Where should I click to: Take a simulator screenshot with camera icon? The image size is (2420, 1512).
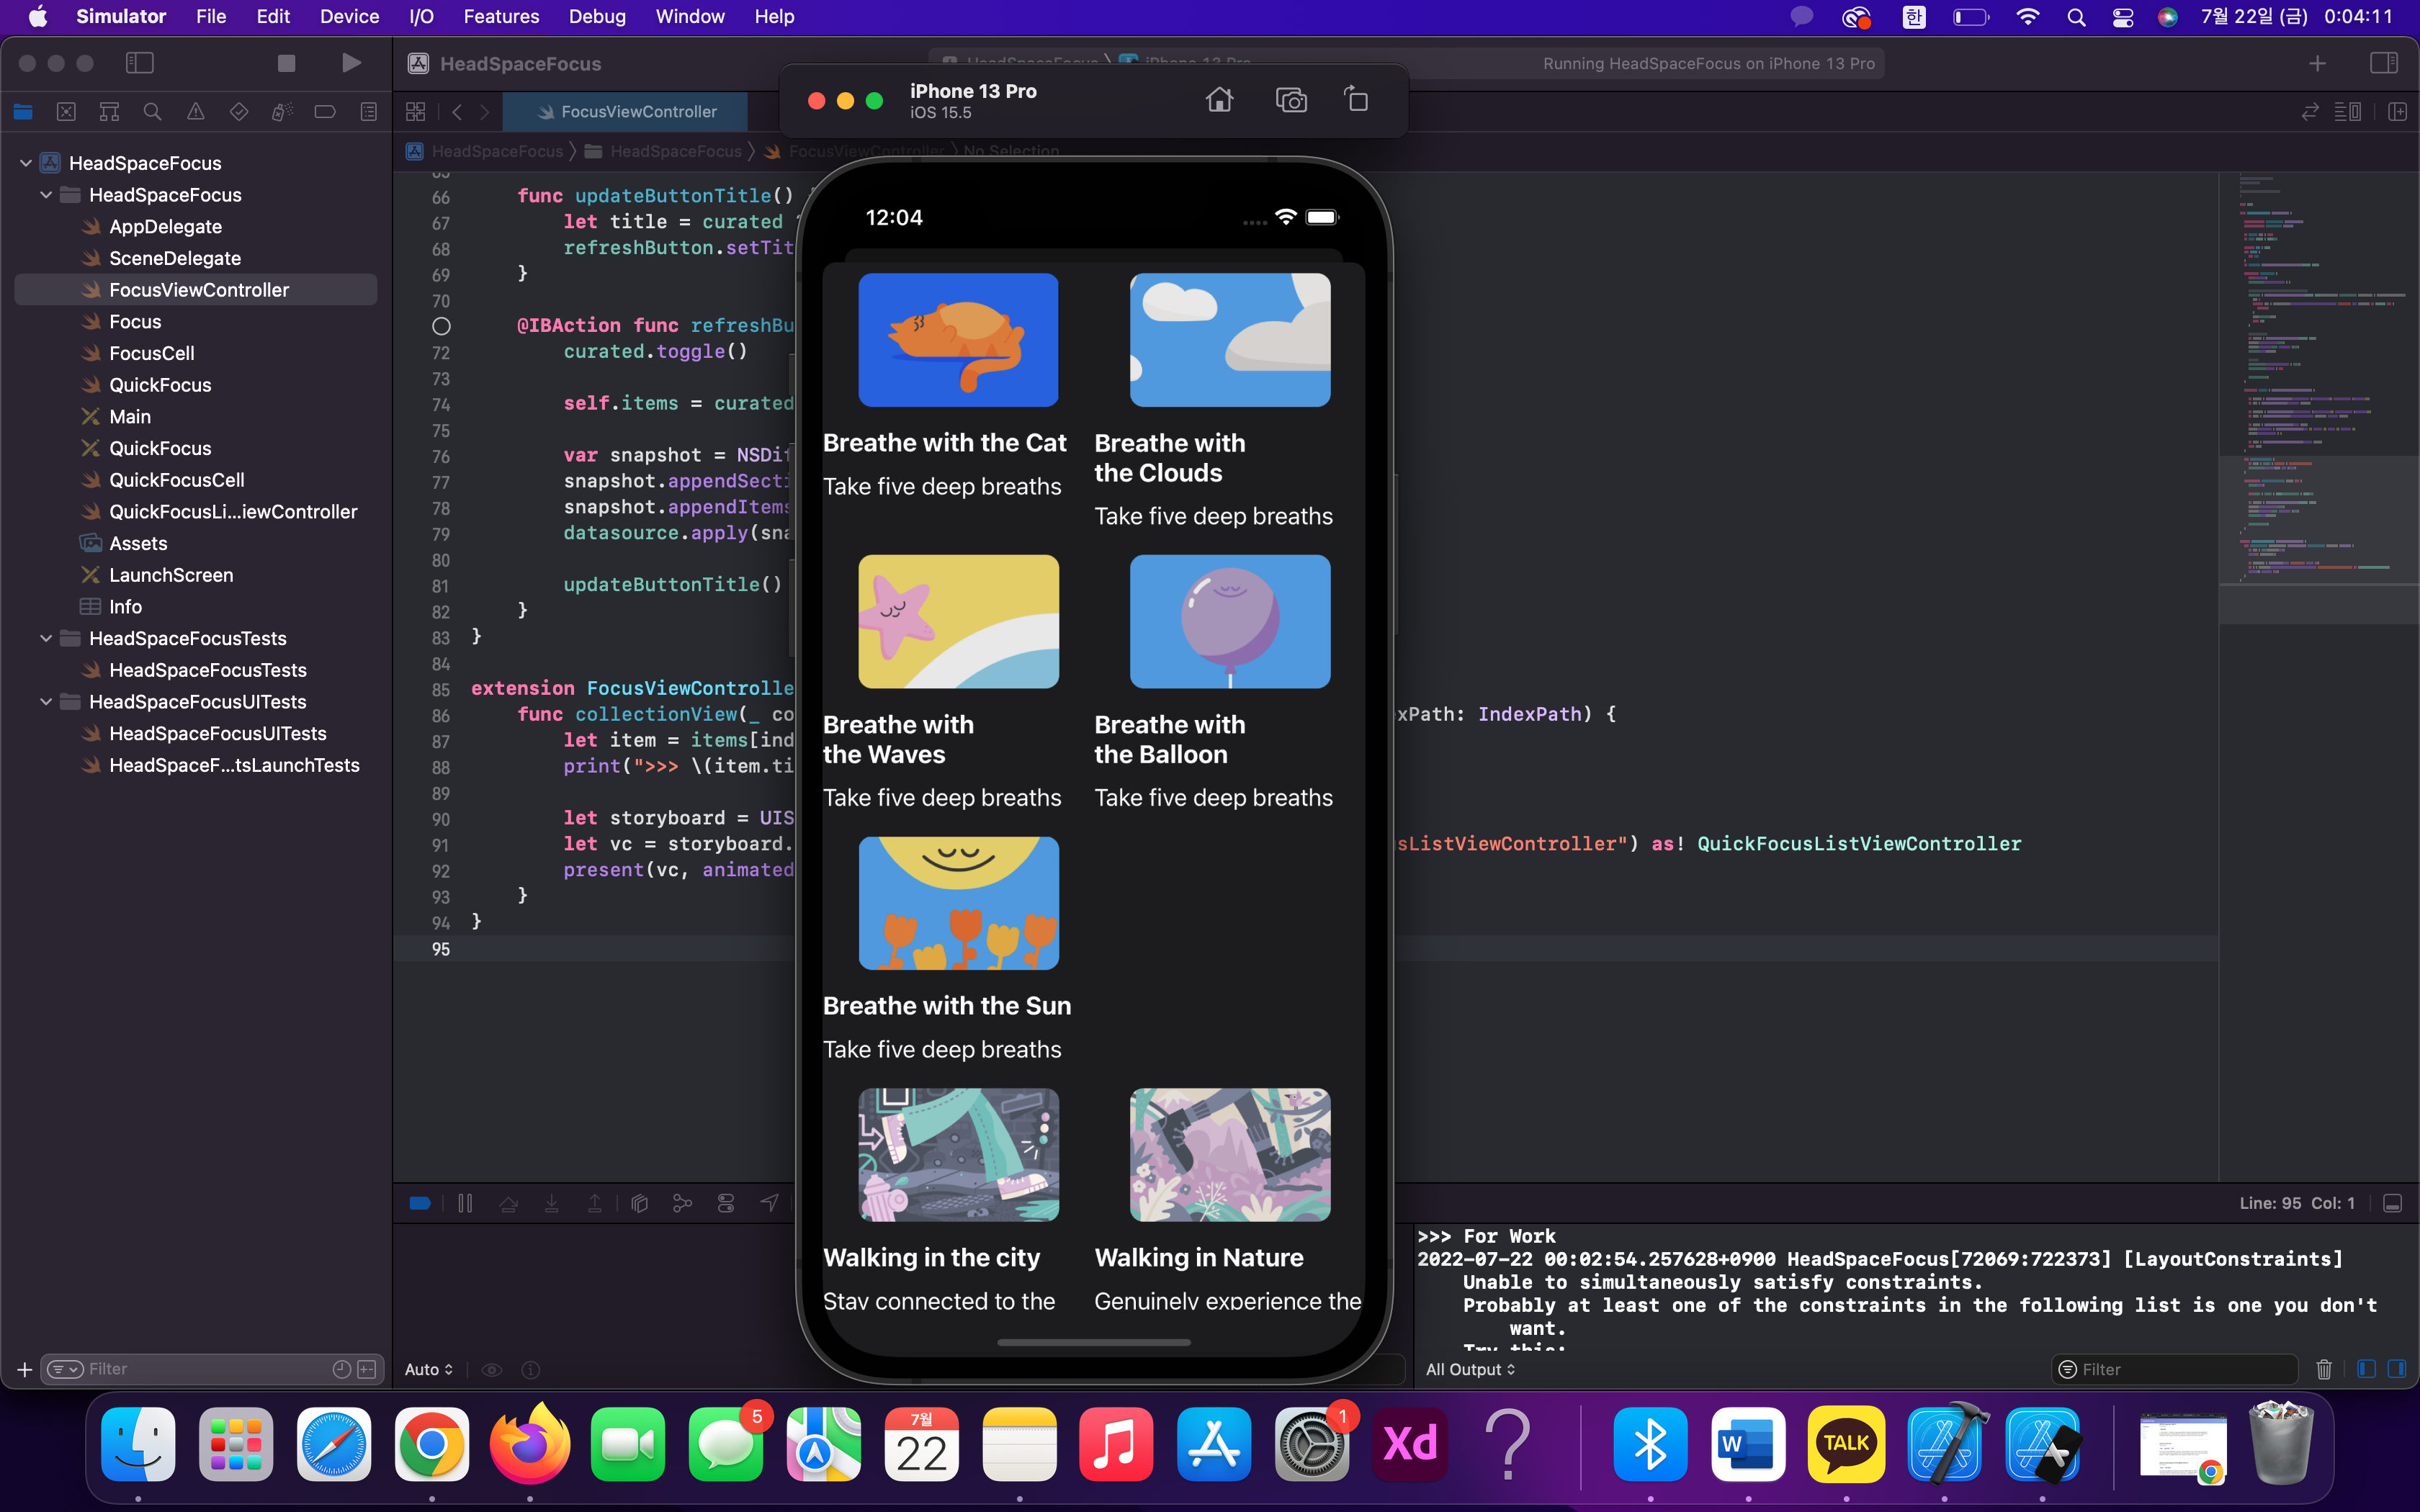(x=1291, y=100)
